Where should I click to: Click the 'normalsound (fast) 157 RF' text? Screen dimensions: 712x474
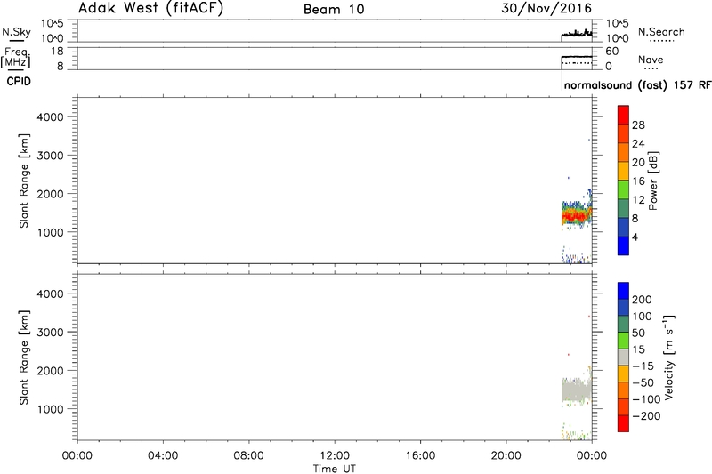637,85
